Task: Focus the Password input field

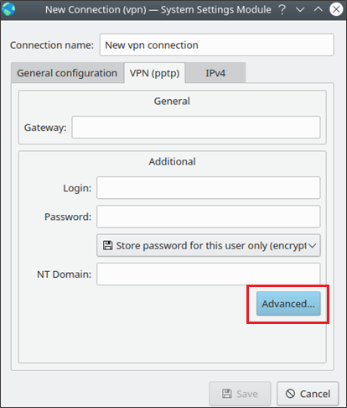Action: tap(209, 217)
